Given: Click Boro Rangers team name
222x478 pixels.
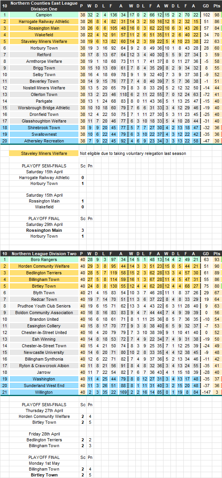Looking at the screenshot, I should [44, 259].
